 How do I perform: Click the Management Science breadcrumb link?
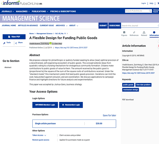point(45,33)
